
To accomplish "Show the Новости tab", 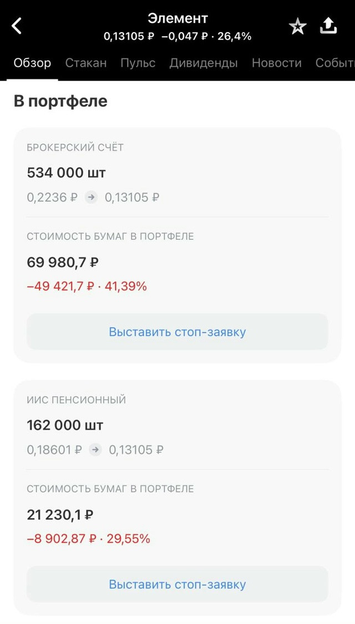I will coord(277,63).
